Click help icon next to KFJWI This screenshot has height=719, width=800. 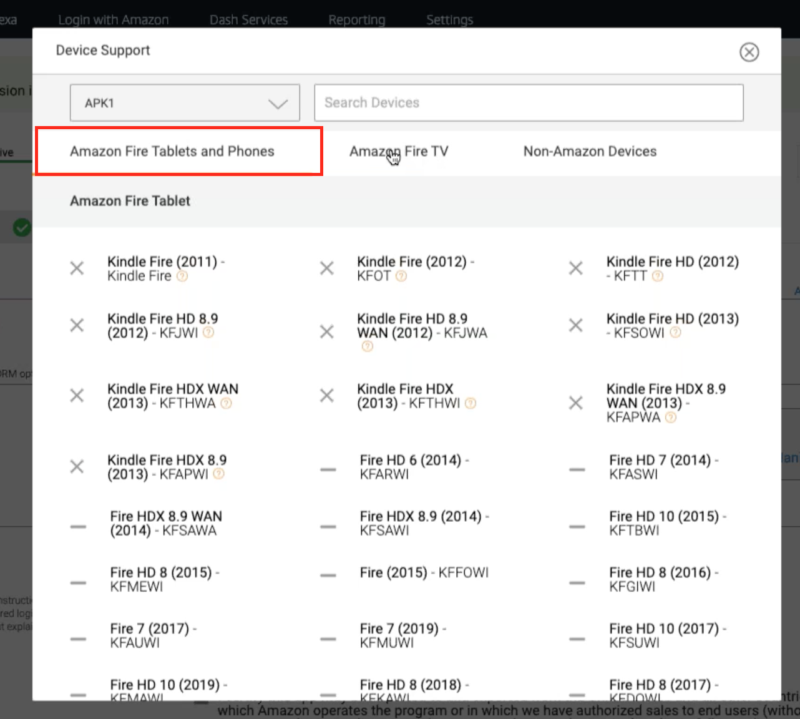pyautogui.click(x=208, y=333)
